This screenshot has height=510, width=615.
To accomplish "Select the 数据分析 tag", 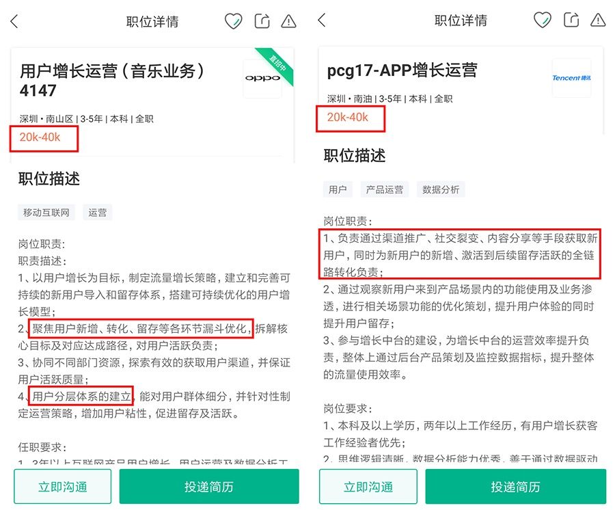I will click(x=441, y=189).
